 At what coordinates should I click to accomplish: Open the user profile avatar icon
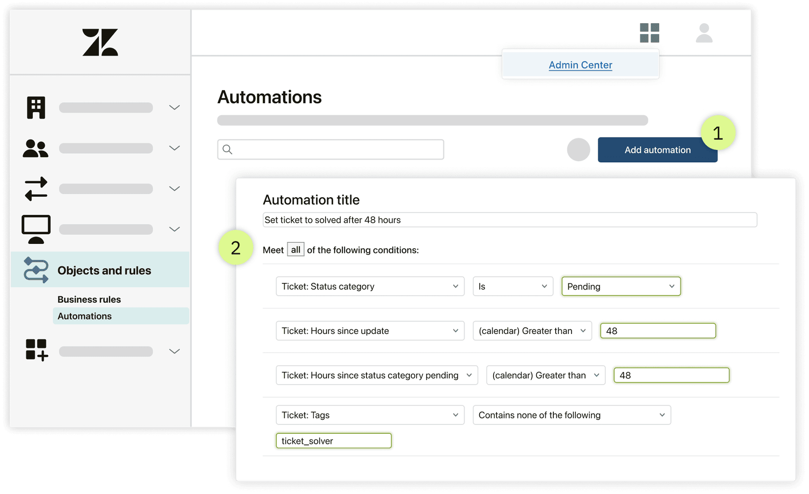pyautogui.click(x=704, y=33)
